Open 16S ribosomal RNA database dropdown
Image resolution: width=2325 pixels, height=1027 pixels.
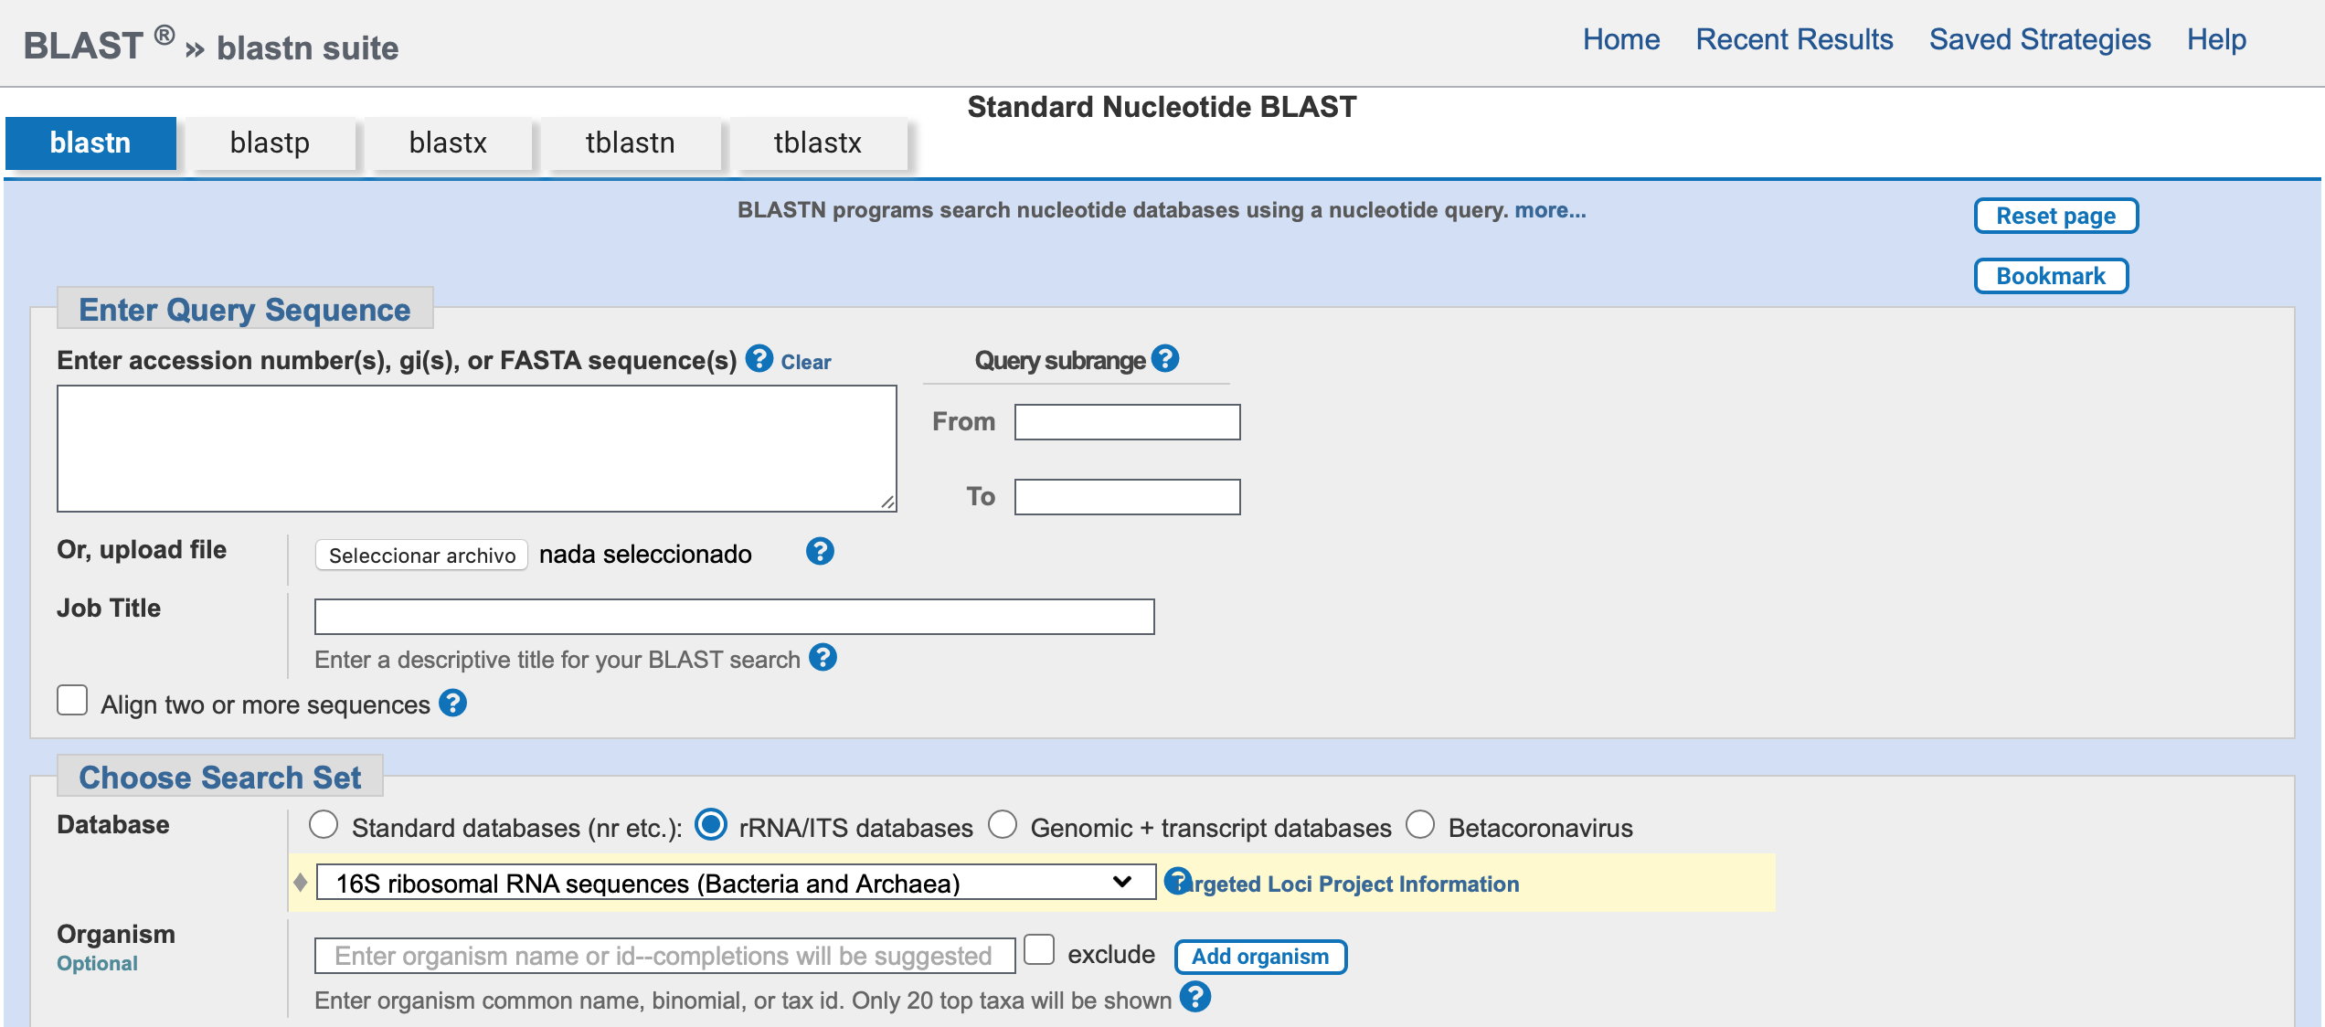click(735, 883)
